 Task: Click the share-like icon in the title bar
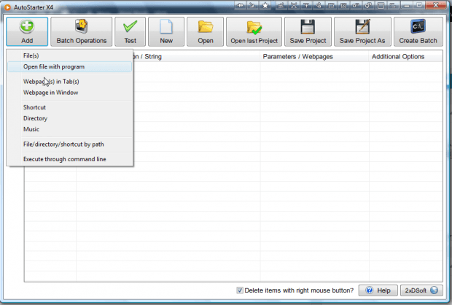[319, 5]
